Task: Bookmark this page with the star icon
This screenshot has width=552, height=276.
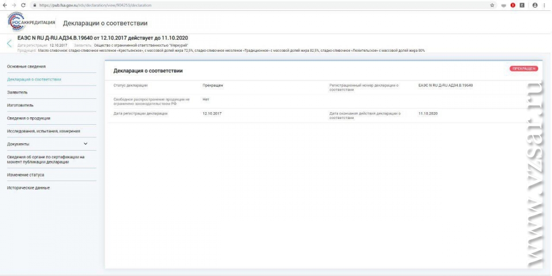Action: [x=492, y=5]
